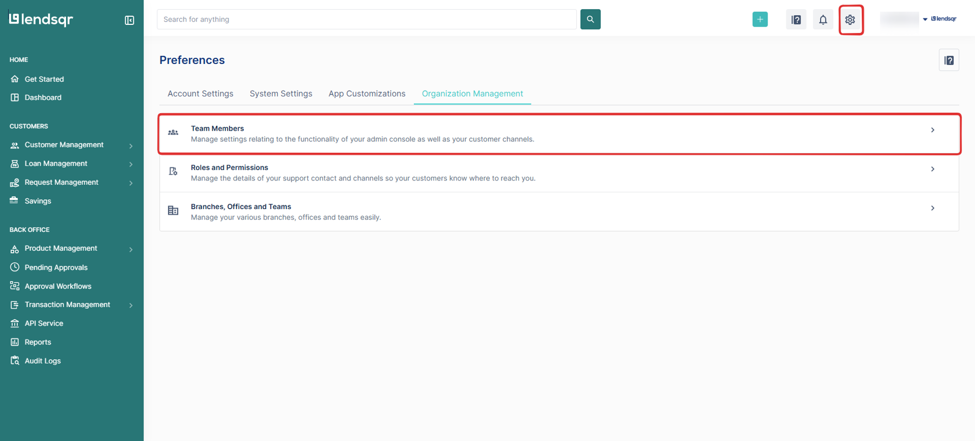Open the help guide icon in top bar
Viewport: 975px width, 441px height.
796,20
